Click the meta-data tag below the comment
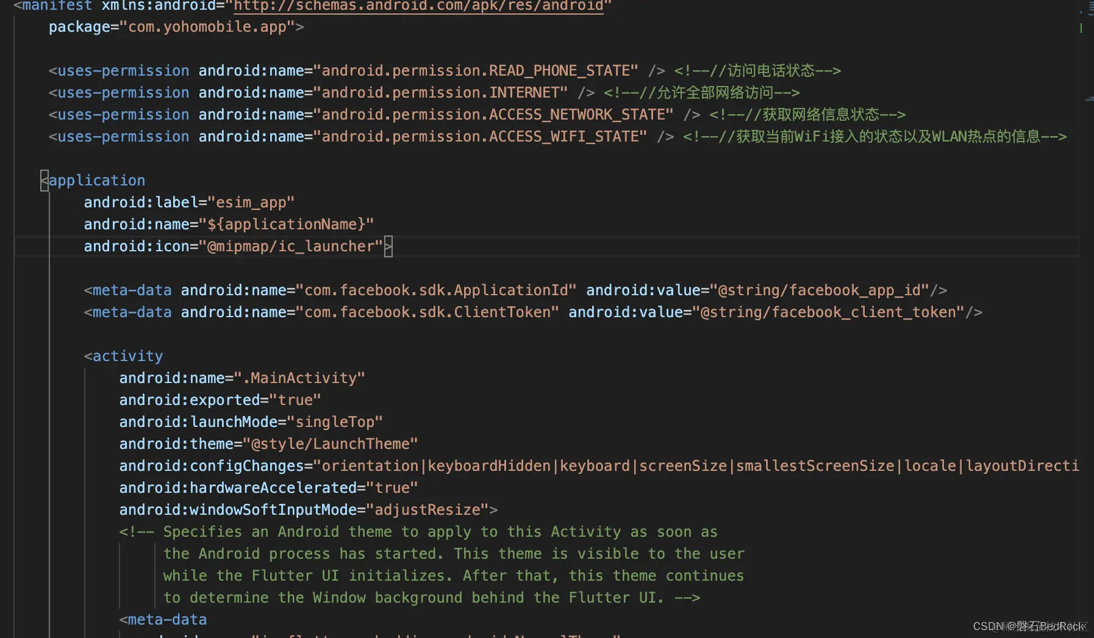 pos(163,620)
